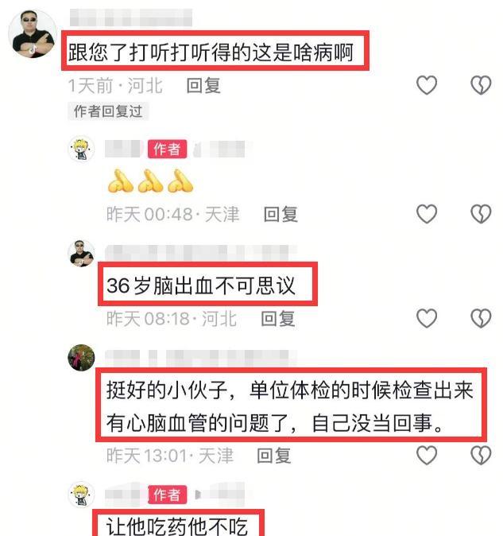Dislike the comment posted 昨天 08:18
This screenshot has width=503, height=536.
point(481,318)
